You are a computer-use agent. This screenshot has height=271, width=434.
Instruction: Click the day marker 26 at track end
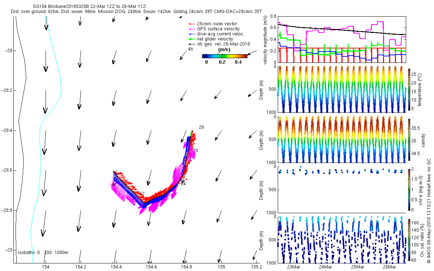coord(201,127)
